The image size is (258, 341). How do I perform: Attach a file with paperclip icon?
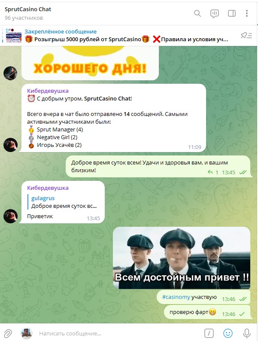tap(8, 333)
